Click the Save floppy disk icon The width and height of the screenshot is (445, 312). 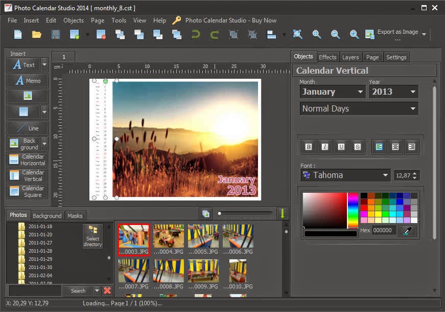(x=56, y=34)
